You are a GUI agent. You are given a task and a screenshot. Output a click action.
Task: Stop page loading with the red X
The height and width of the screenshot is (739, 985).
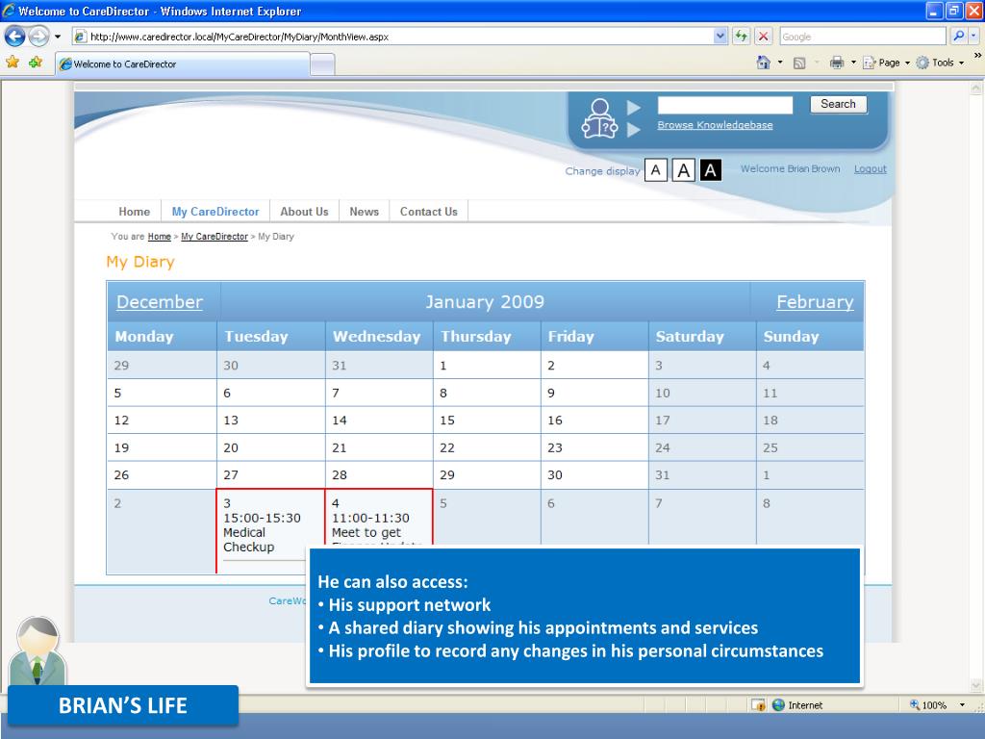point(763,37)
